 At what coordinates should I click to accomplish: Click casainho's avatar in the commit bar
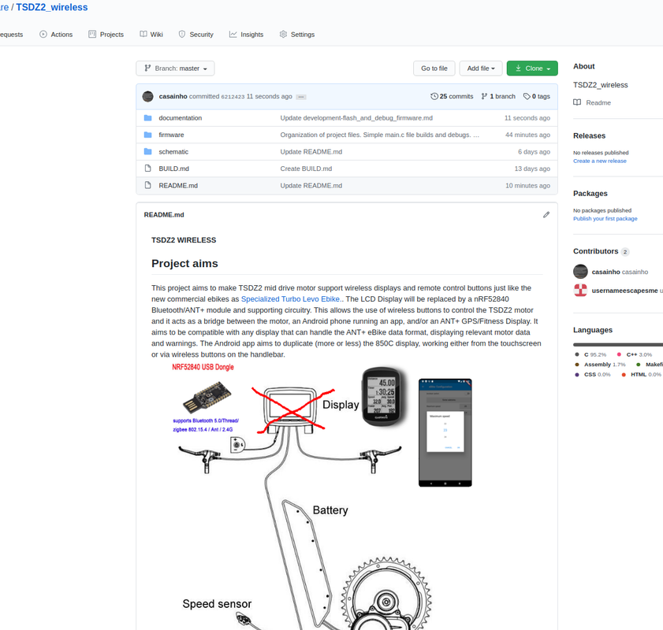148,96
